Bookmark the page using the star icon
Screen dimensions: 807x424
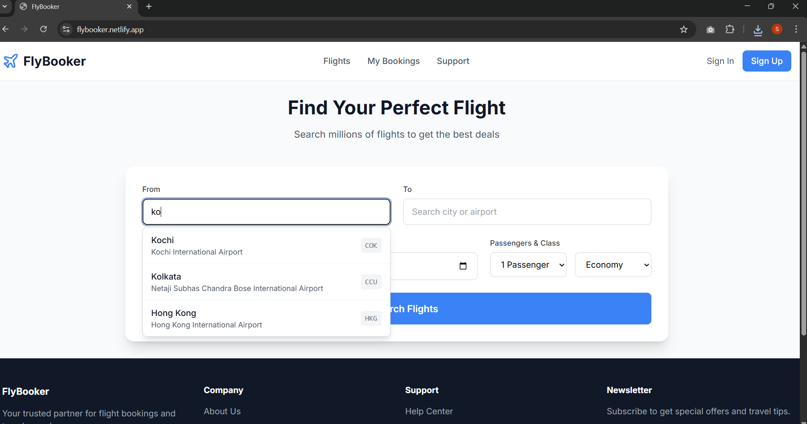(x=684, y=29)
